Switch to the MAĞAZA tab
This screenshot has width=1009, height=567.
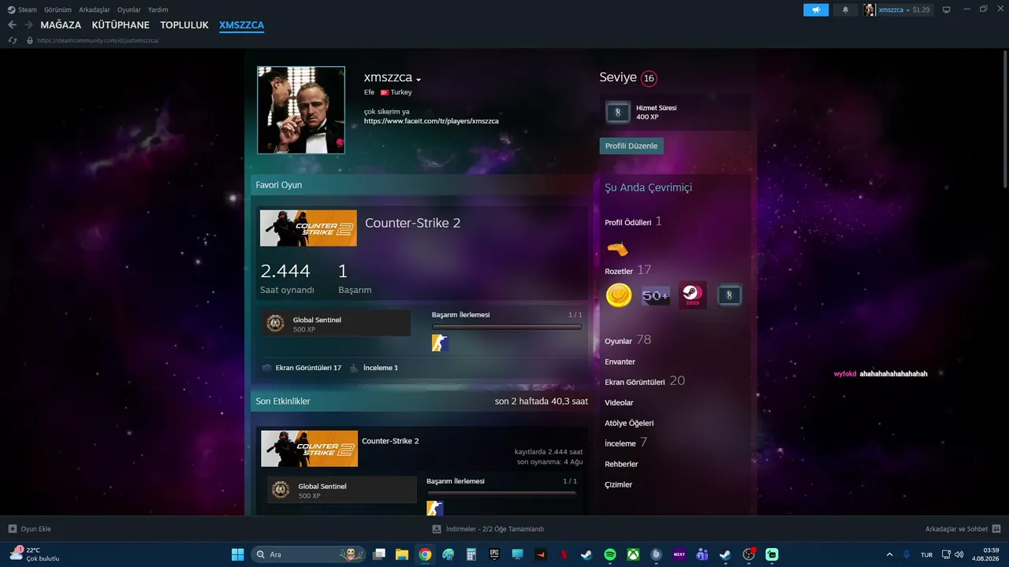coord(61,25)
